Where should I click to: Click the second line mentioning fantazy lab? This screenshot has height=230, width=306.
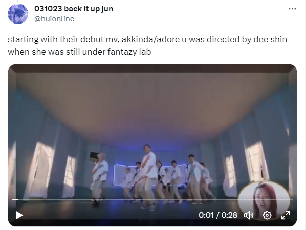(79, 52)
